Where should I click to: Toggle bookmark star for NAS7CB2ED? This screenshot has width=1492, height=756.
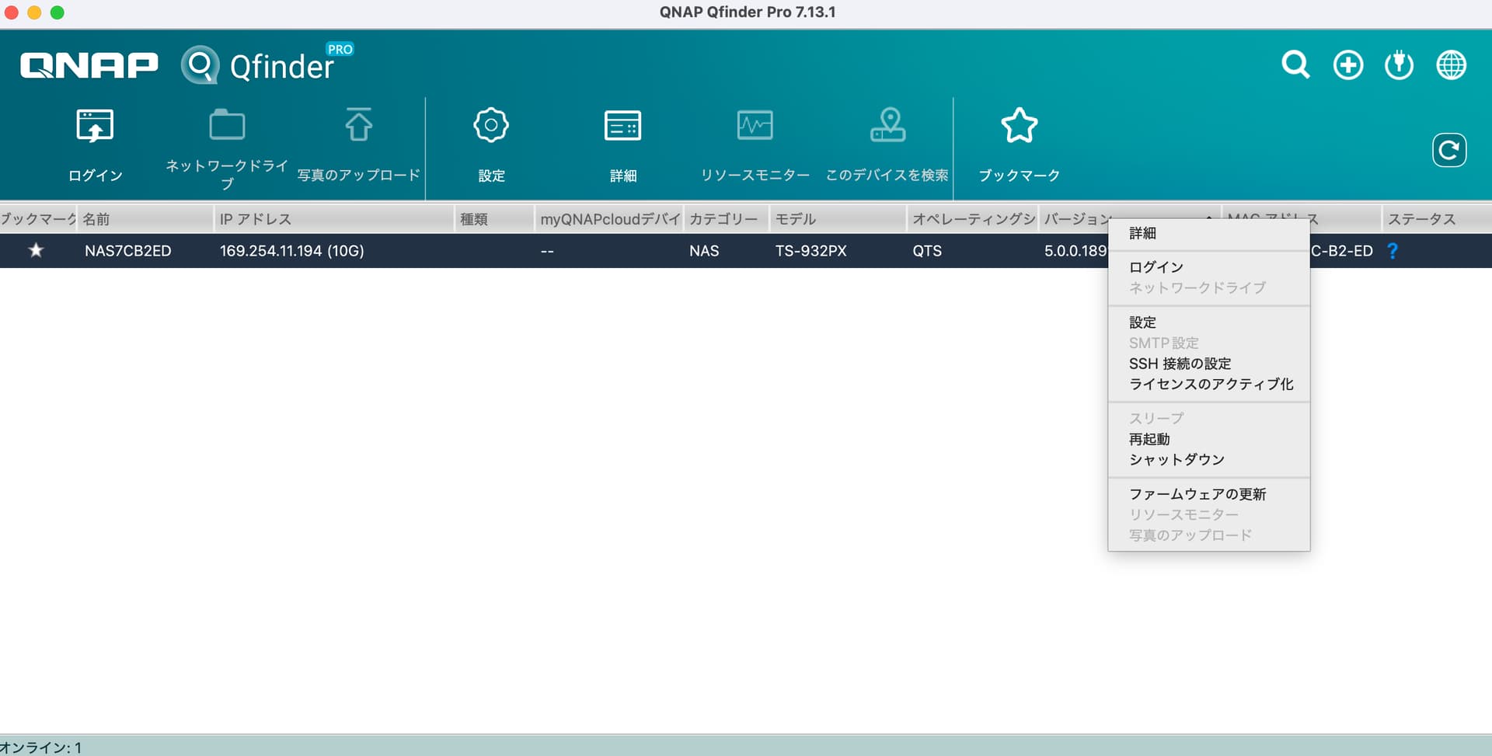pyautogui.click(x=36, y=251)
